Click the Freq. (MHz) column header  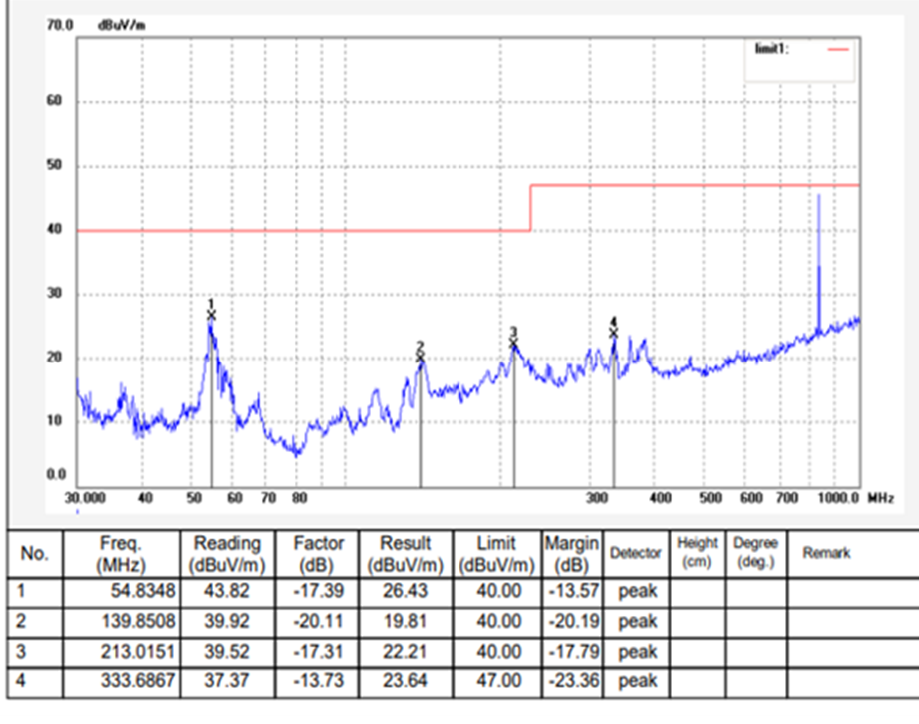tap(121, 554)
